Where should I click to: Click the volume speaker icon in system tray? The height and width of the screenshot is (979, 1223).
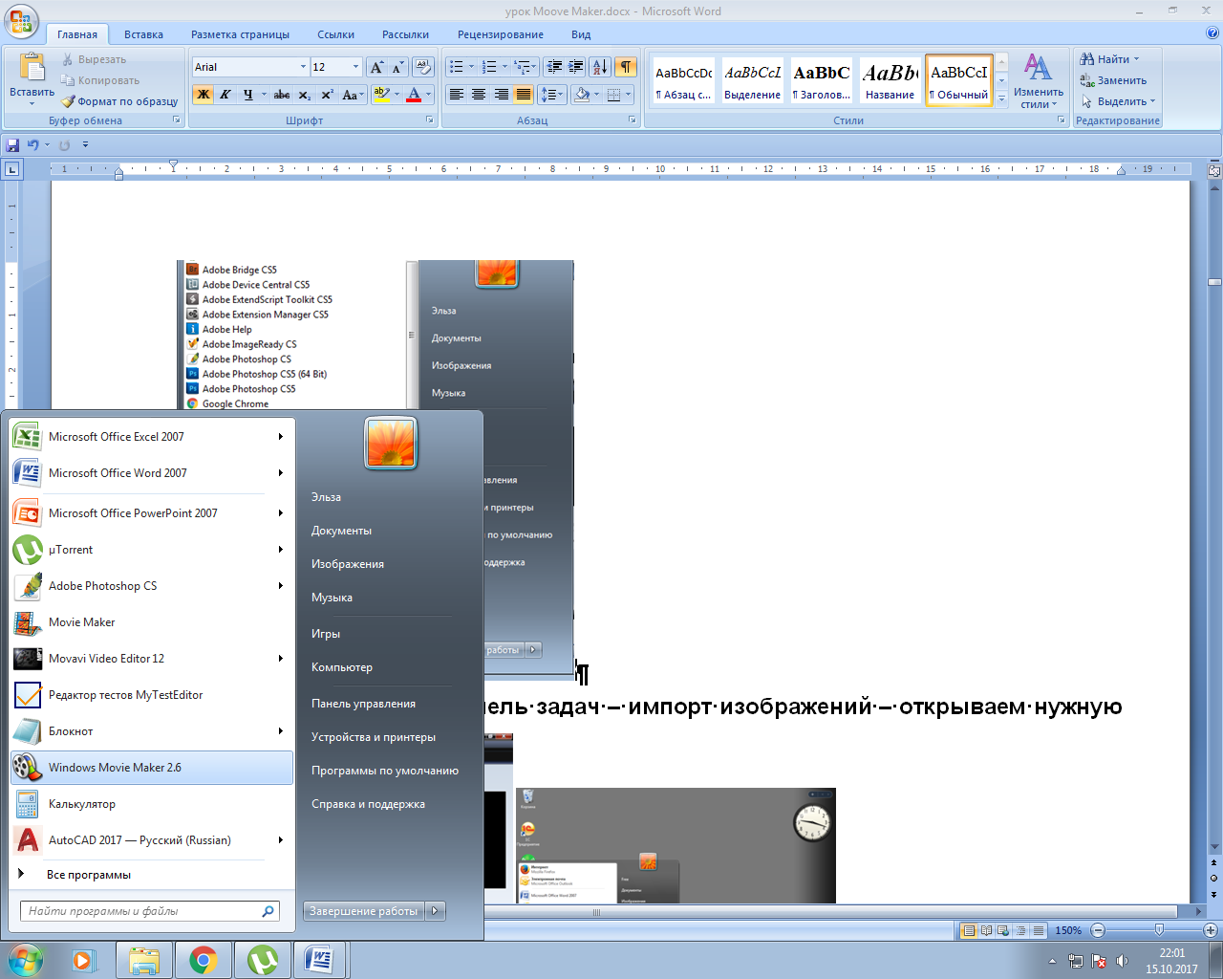(1123, 961)
